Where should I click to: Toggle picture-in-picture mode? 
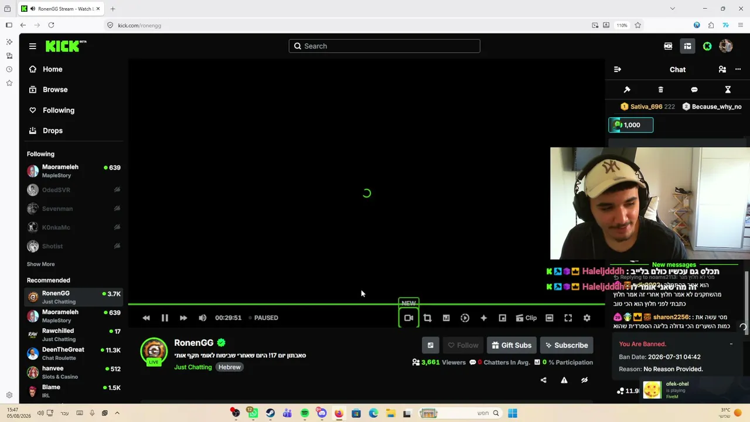click(x=502, y=318)
